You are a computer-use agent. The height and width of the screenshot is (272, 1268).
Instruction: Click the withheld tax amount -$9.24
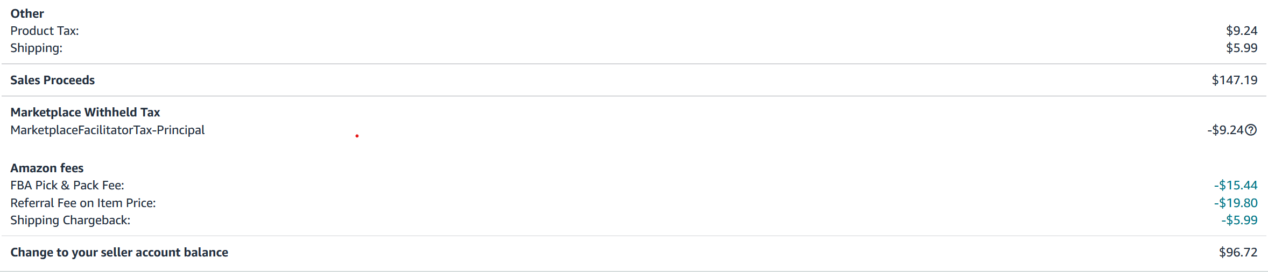(1225, 130)
